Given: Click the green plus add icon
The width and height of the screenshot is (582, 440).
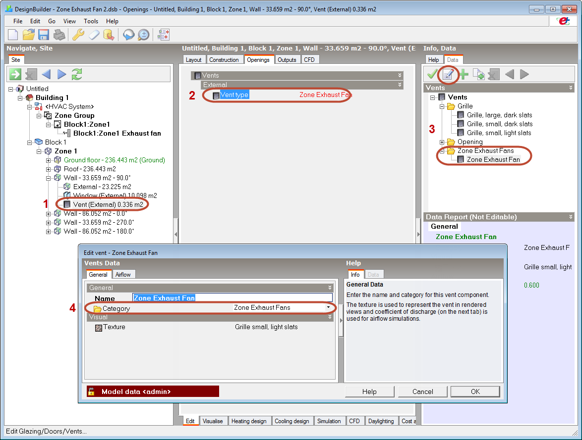Looking at the screenshot, I should click(x=464, y=74).
